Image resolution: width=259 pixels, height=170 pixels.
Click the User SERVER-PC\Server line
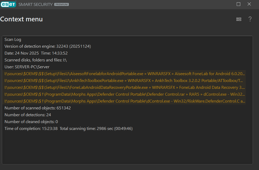click(x=27, y=67)
